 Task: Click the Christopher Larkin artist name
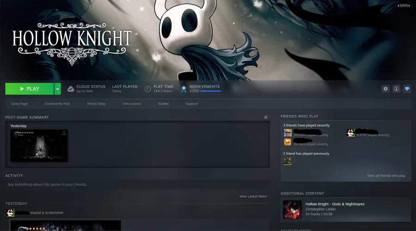(320, 209)
